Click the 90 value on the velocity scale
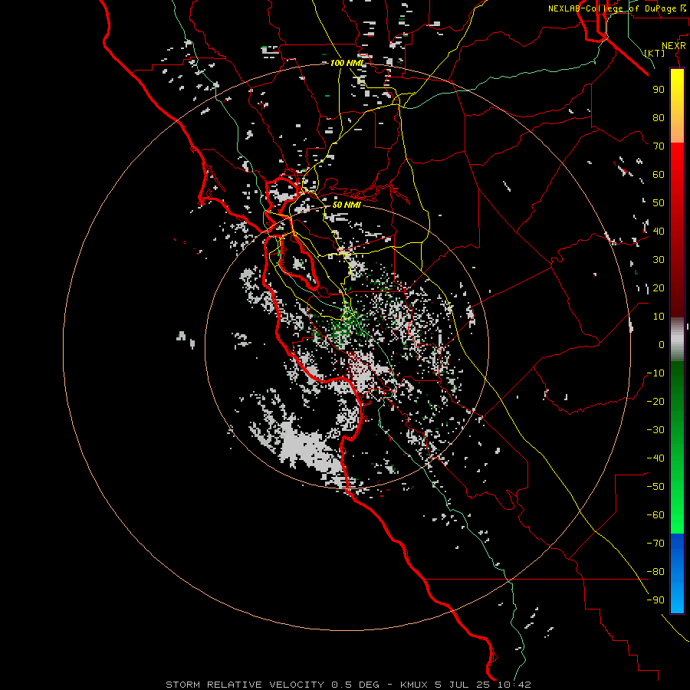Screen dimensions: 690x690 coord(659,90)
